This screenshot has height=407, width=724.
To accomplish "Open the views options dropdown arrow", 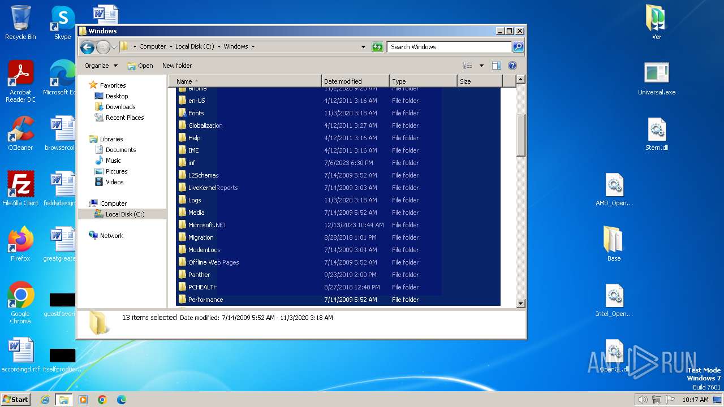I will click(x=481, y=66).
